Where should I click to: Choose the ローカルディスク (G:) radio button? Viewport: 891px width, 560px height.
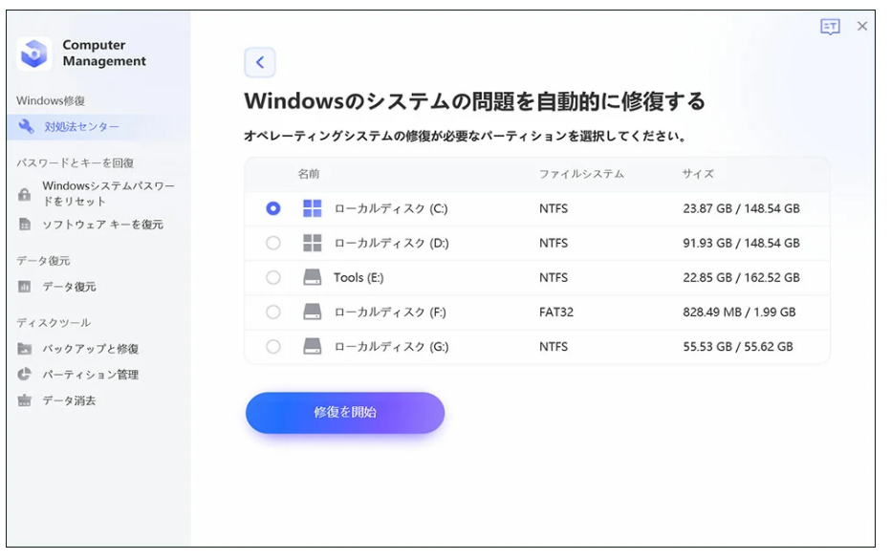273,346
